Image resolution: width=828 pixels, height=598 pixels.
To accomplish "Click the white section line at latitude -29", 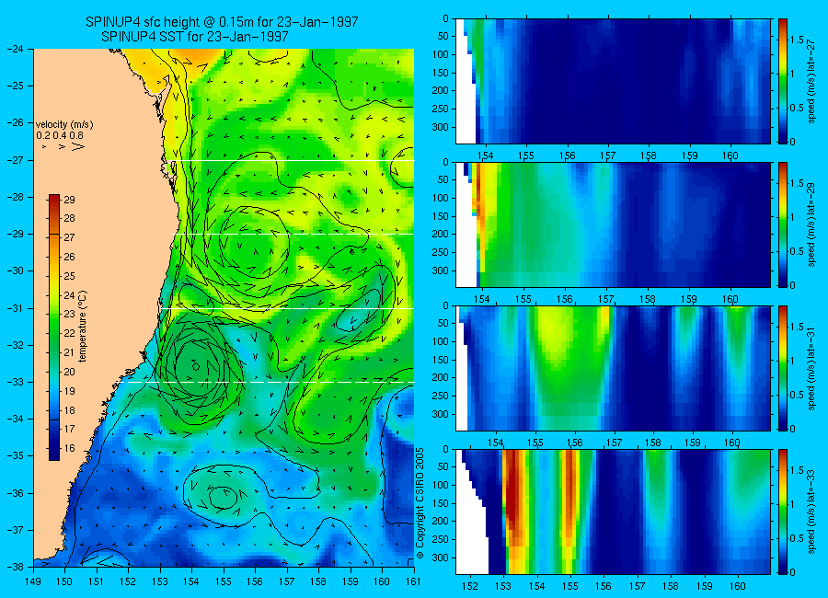I will point(294,234).
